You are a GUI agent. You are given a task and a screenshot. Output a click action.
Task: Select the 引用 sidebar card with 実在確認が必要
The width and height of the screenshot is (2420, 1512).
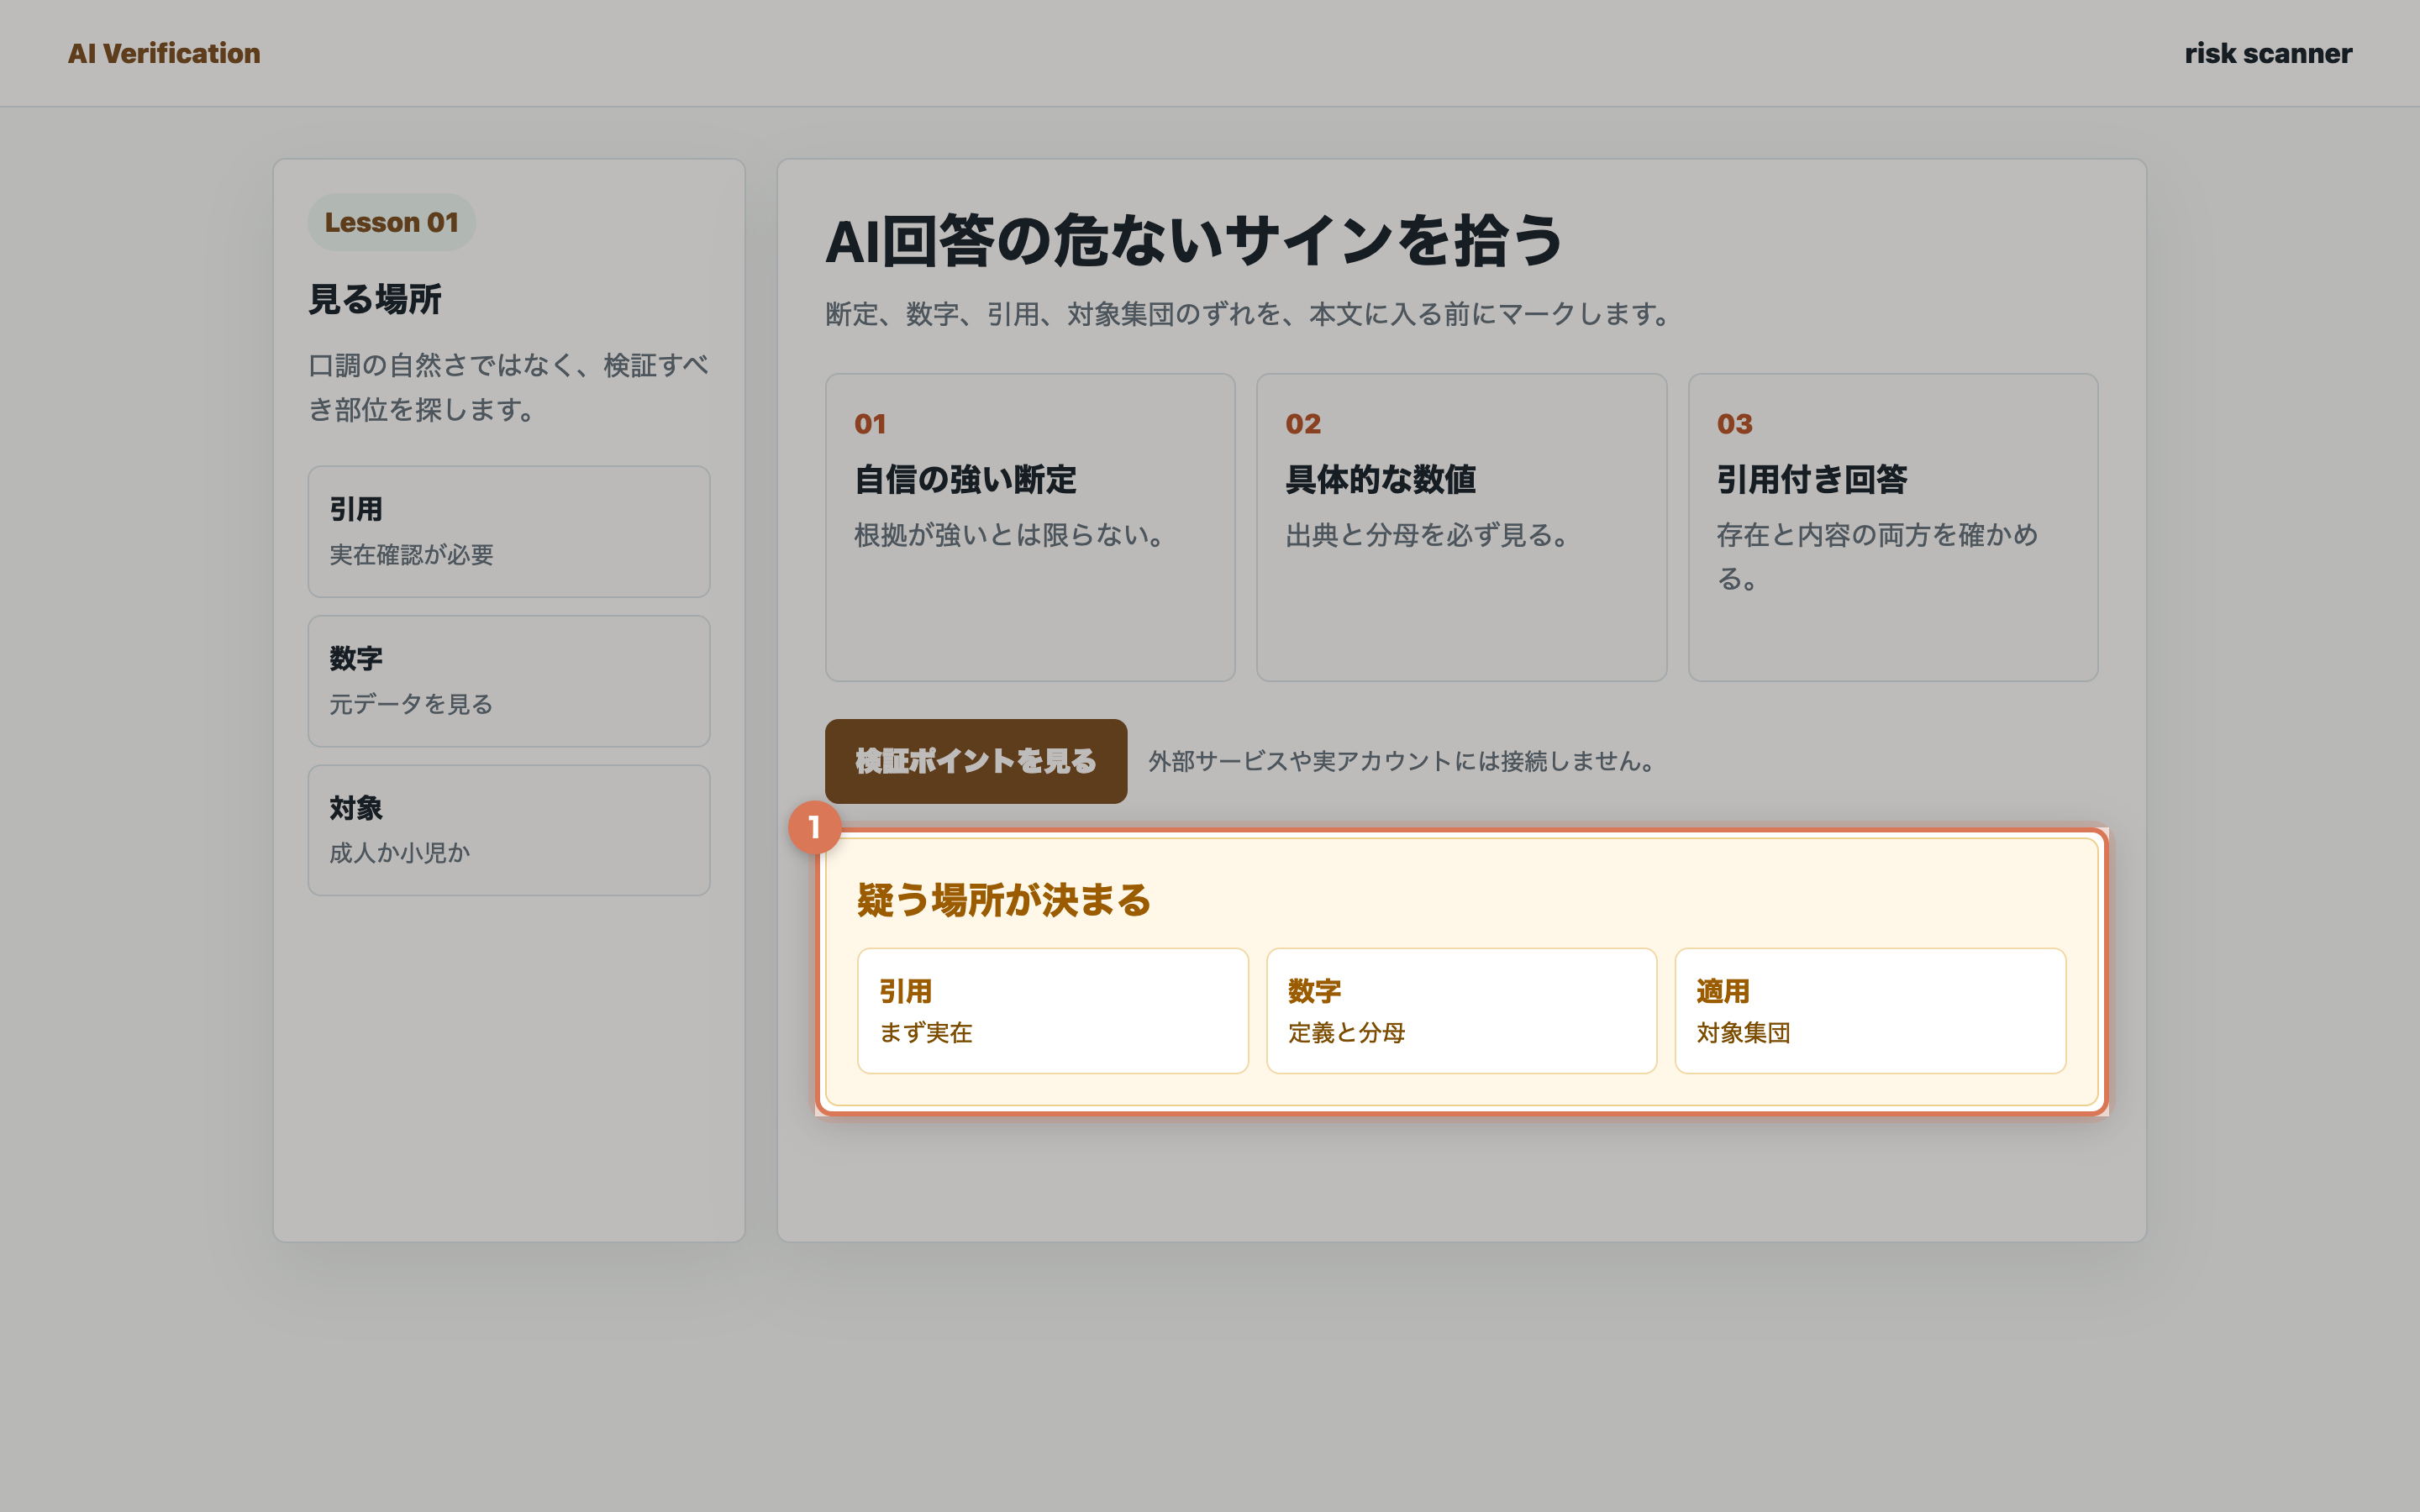coord(509,531)
